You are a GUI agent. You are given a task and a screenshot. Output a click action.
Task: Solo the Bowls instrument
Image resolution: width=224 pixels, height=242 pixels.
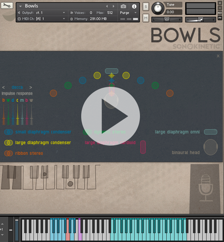click(146, 7)
